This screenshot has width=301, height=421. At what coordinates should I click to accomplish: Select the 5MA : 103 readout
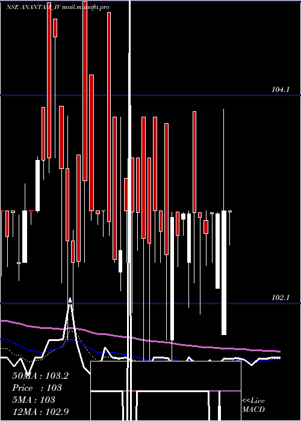point(34,400)
